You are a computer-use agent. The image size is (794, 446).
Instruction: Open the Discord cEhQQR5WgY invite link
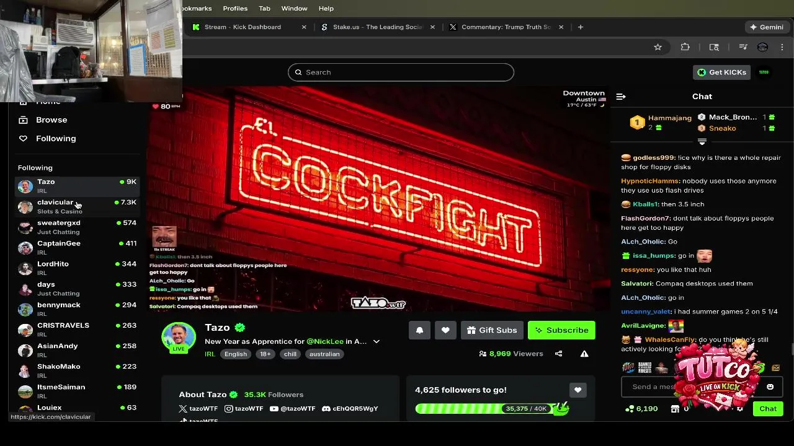tap(350, 409)
